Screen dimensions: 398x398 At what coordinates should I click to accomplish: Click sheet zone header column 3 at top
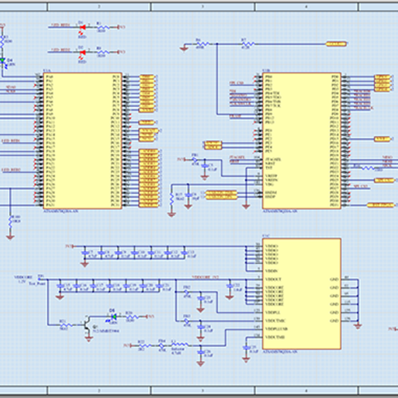point(202,6)
